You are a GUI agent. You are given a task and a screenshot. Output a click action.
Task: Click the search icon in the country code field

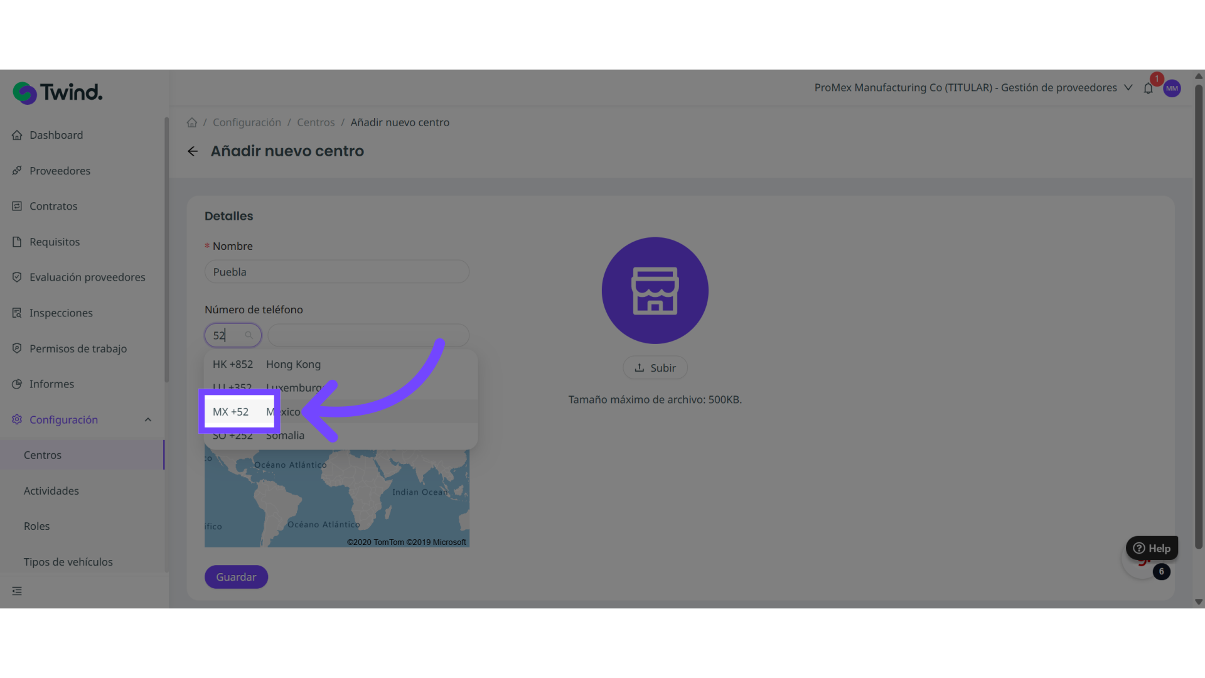tap(249, 335)
